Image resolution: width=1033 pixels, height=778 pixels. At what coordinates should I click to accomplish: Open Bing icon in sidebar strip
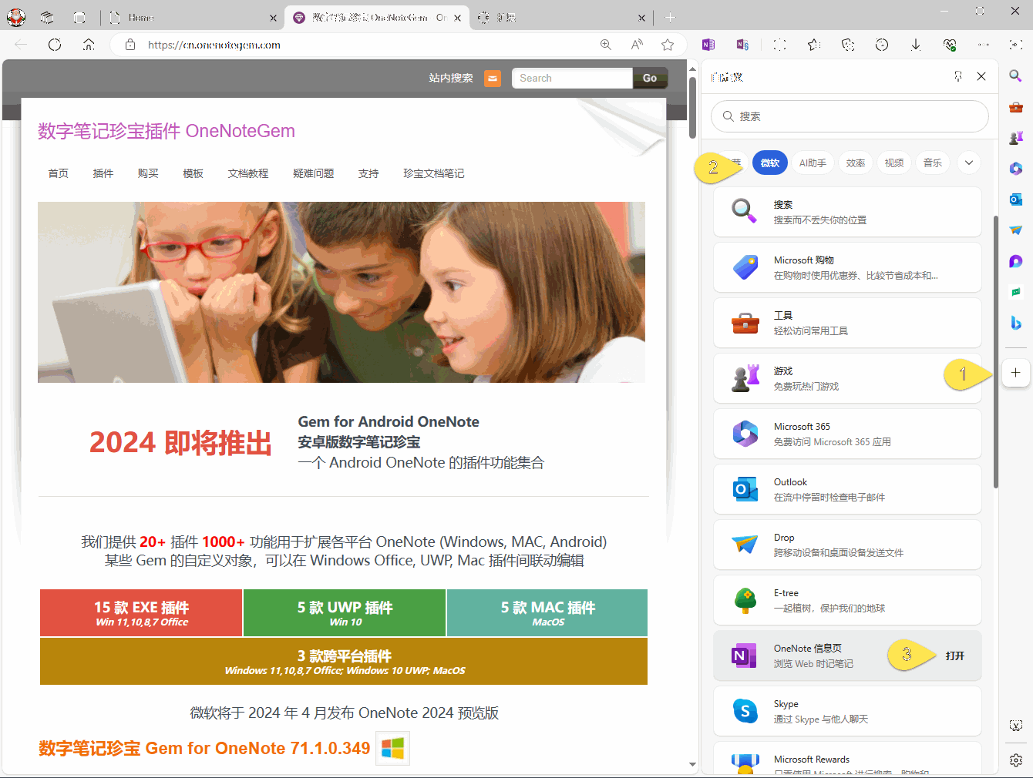click(x=1016, y=323)
